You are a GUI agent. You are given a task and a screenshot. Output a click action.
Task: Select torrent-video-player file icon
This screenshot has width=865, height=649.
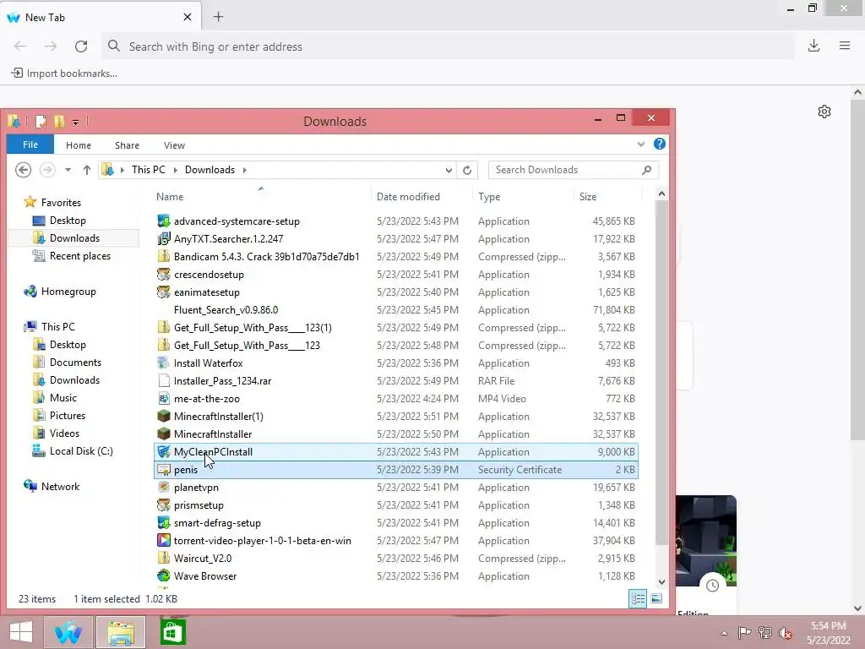coord(163,540)
